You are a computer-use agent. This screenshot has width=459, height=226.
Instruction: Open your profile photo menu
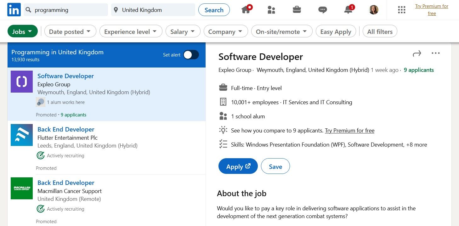click(x=373, y=10)
